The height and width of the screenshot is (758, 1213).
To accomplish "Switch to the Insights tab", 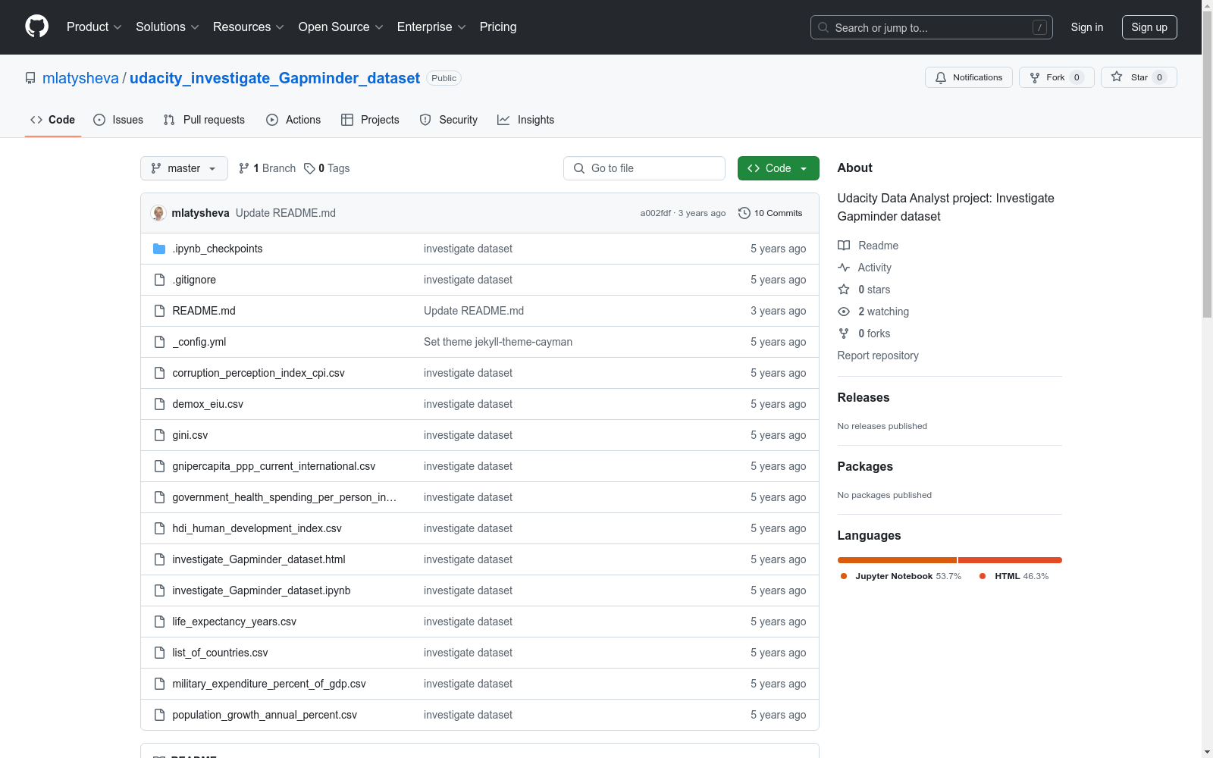I will click(x=525, y=120).
